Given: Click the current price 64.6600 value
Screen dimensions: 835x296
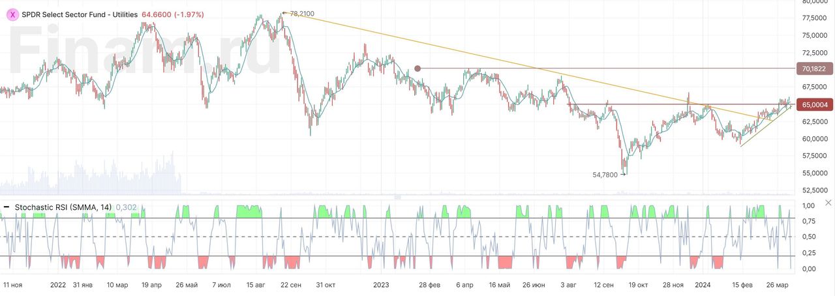Looking at the screenshot, I should point(157,14).
